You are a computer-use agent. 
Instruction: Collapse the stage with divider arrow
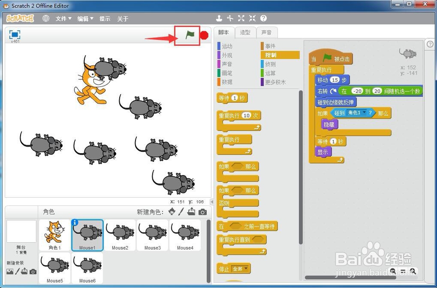tap(212, 202)
